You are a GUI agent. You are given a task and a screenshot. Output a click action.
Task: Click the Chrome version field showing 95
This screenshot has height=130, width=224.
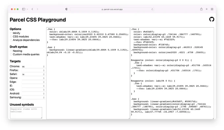pos(33,66)
